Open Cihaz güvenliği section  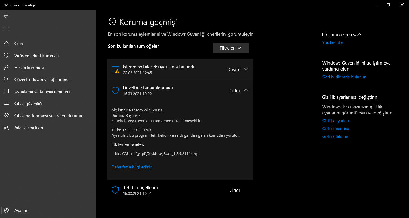point(48,104)
